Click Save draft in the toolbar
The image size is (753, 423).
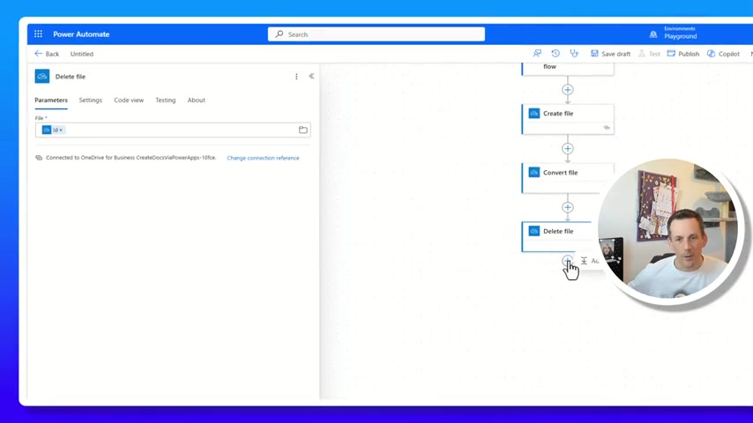point(610,54)
